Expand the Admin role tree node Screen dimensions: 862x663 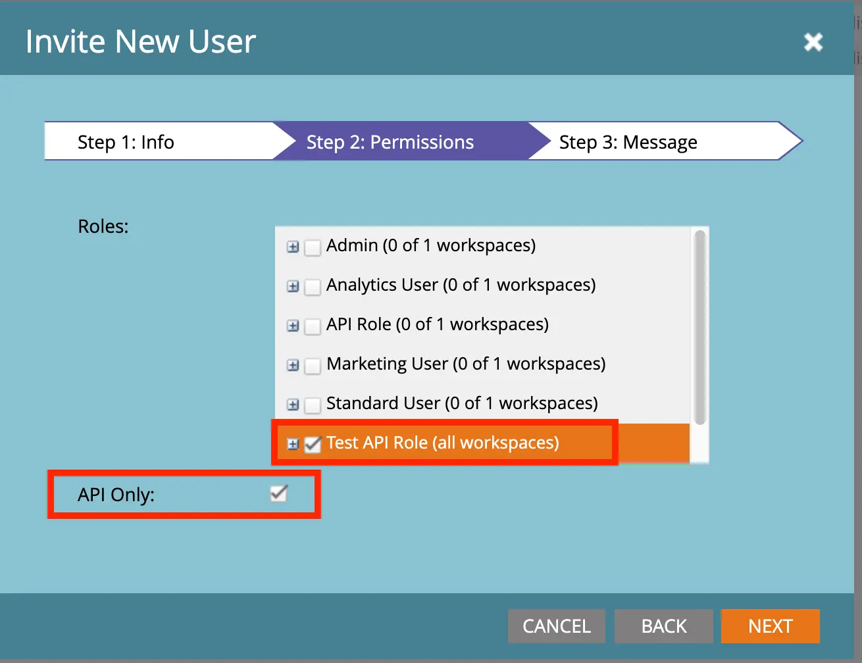tap(293, 247)
